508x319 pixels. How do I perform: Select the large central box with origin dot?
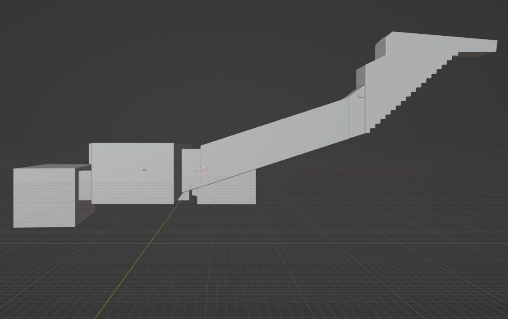coord(132,173)
